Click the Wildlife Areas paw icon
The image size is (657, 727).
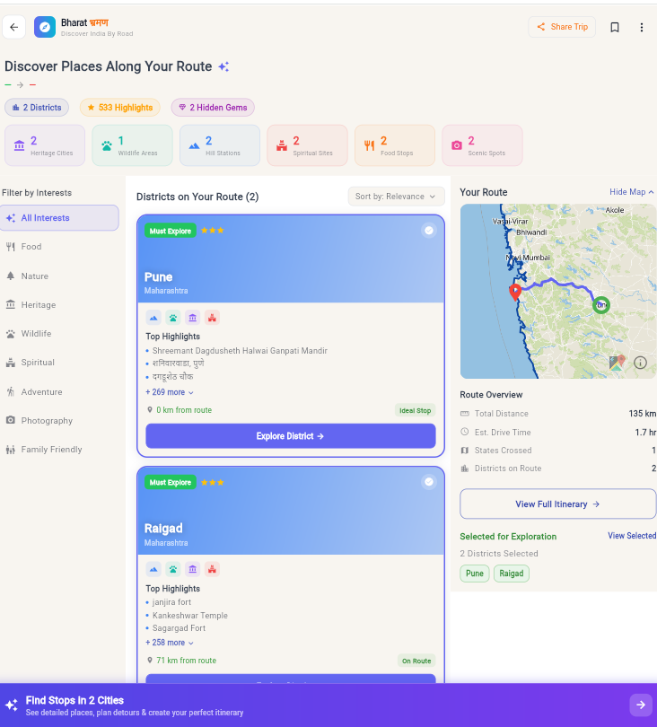click(107, 145)
